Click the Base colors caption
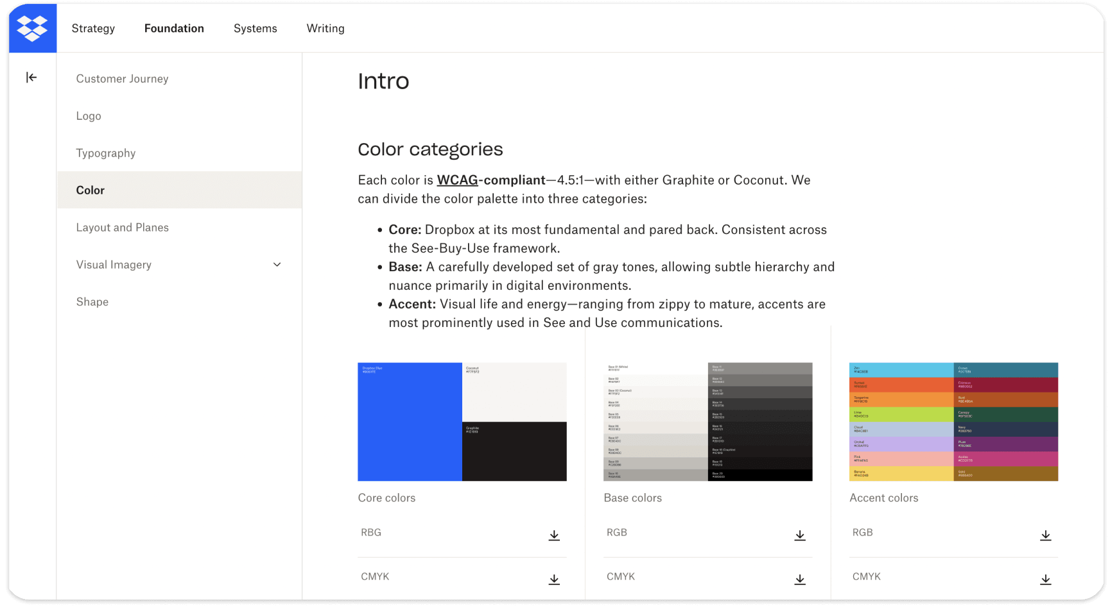The height and width of the screenshot is (606, 1110). [x=632, y=498]
